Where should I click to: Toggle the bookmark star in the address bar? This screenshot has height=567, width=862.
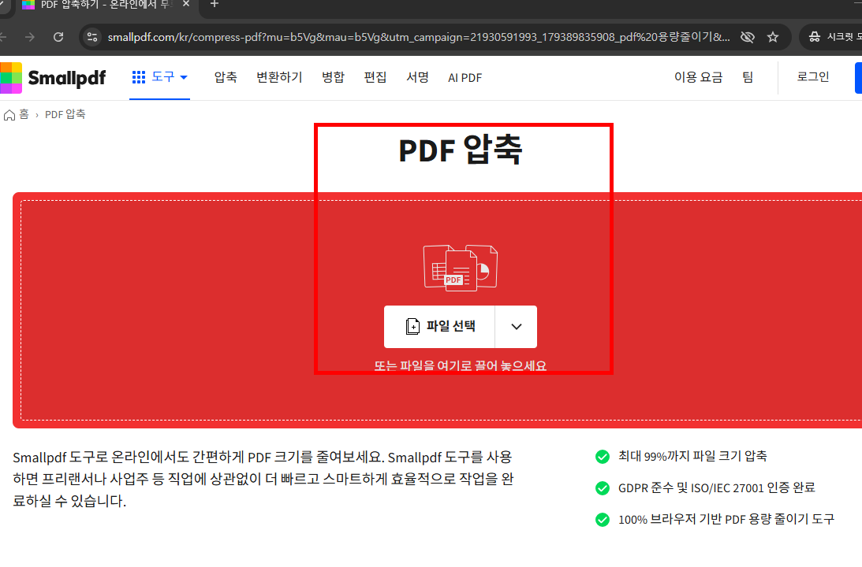coord(773,36)
